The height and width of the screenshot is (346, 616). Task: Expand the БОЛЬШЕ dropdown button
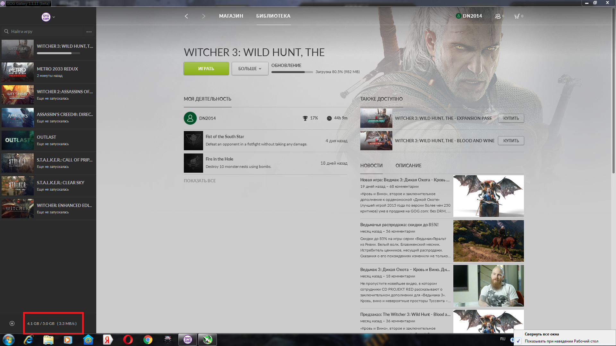pos(250,69)
